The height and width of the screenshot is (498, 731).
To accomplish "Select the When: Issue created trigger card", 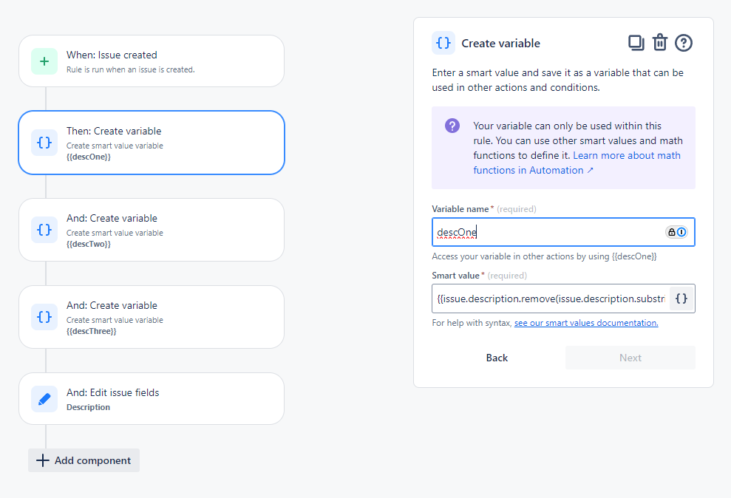I will 152,61.
